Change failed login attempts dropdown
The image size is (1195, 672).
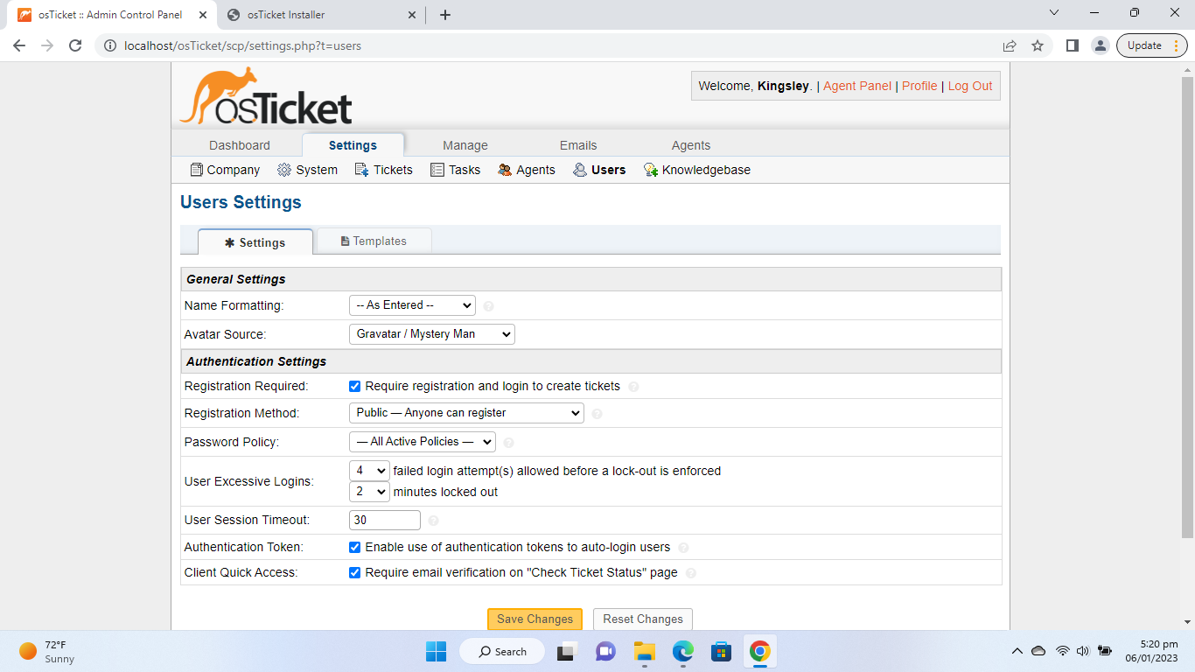369,471
